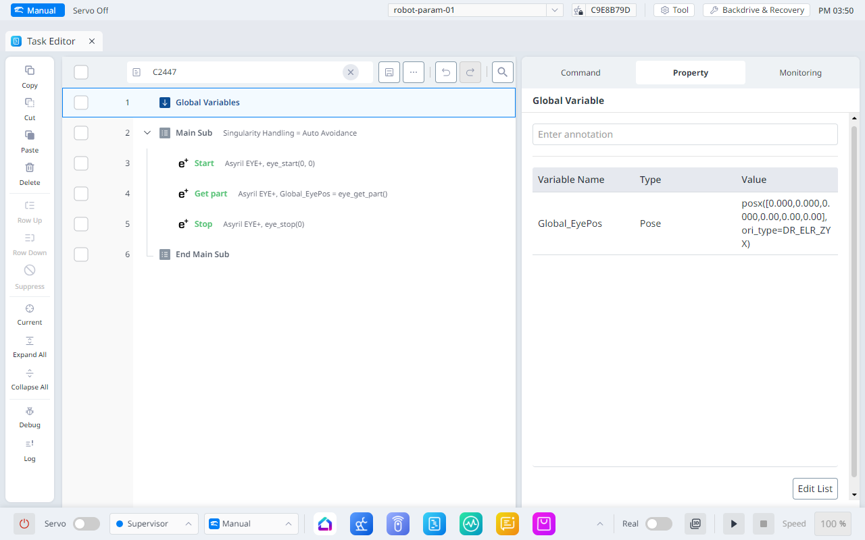Expand the dock with the up chevron
865x540 pixels.
[x=599, y=524]
